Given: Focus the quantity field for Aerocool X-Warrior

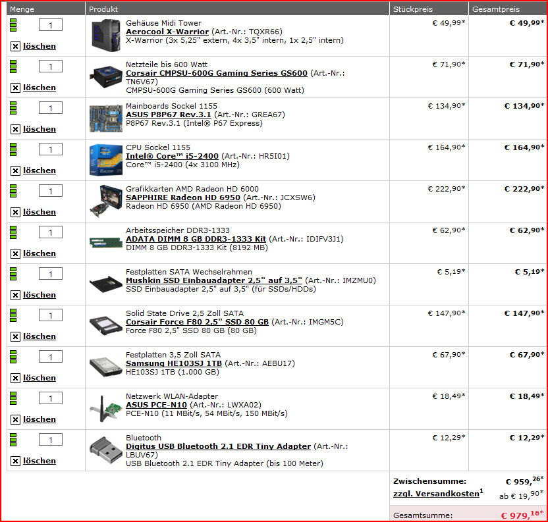Looking at the screenshot, I should pos(51,25).
